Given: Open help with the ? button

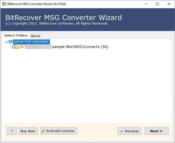Looking at the screenshot, I should pos(12,131).
